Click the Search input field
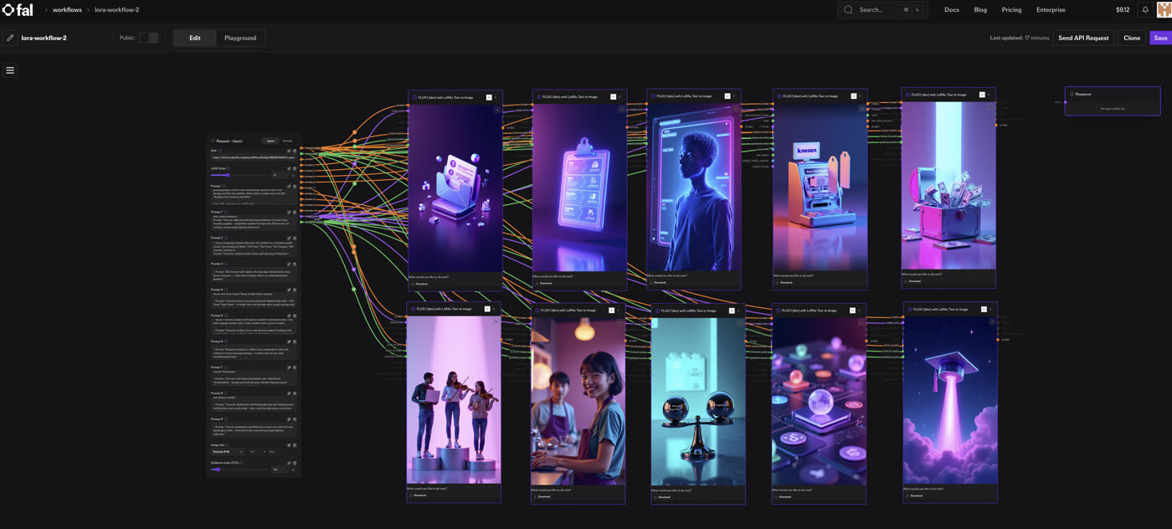 [882, 10]
